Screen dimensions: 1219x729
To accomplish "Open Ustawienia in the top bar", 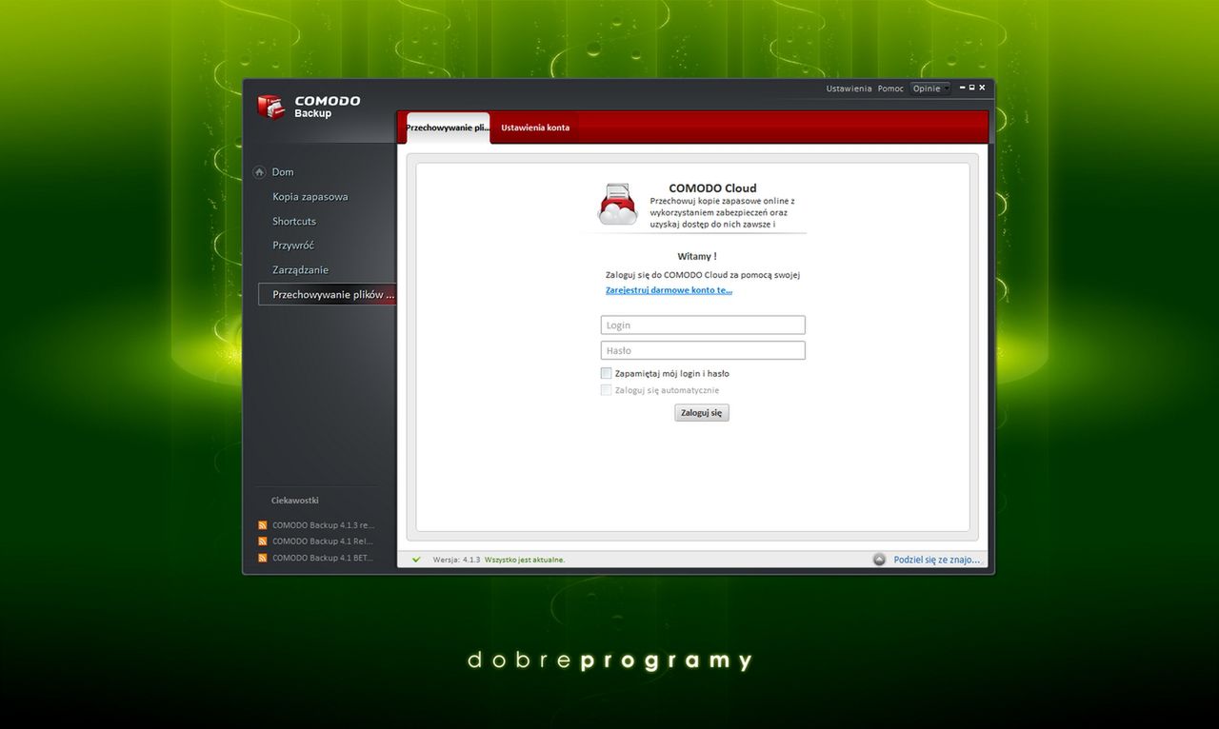I will click(x=849, y=89).
